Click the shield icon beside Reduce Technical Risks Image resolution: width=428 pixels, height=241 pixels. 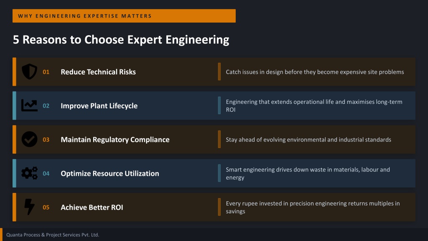[30, 72]
